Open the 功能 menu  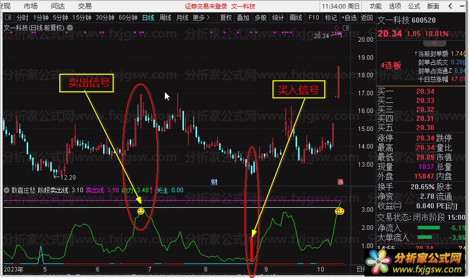[375, 6]
